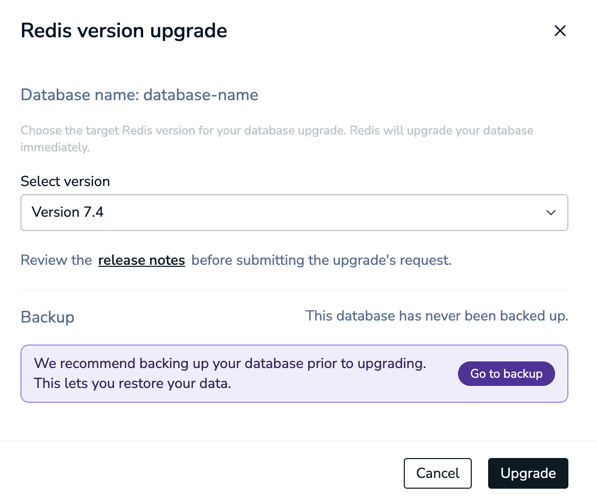
Task: Click the Backup section heading
Action: pos(47,317)
